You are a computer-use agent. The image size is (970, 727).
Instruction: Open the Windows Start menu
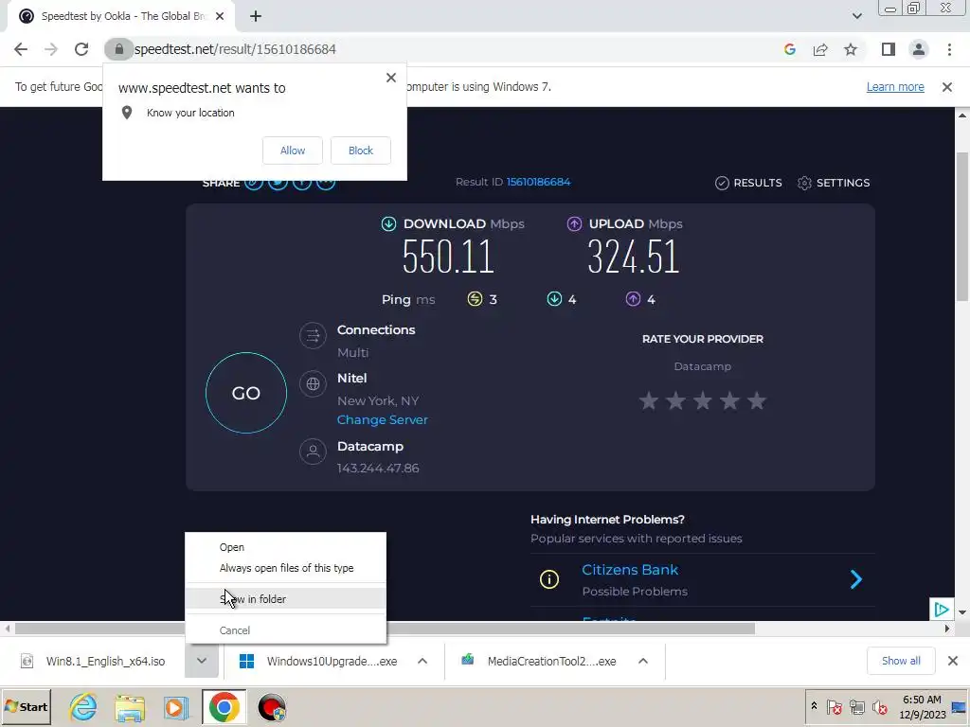tap(26, 707)
